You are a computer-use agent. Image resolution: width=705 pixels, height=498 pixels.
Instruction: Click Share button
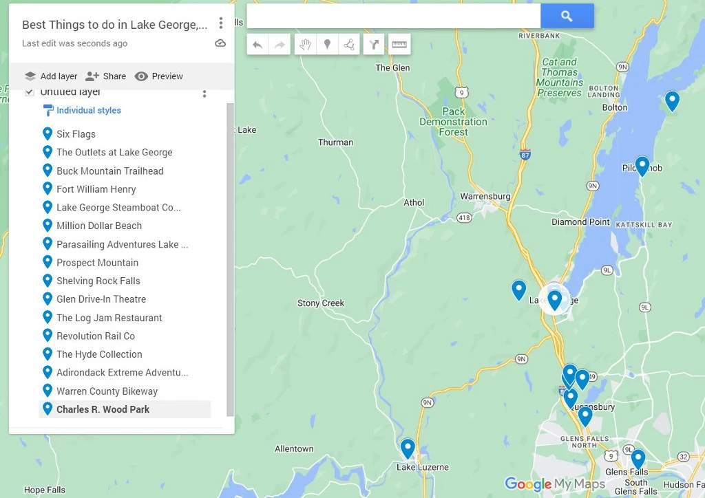click(x=105, y=76)
